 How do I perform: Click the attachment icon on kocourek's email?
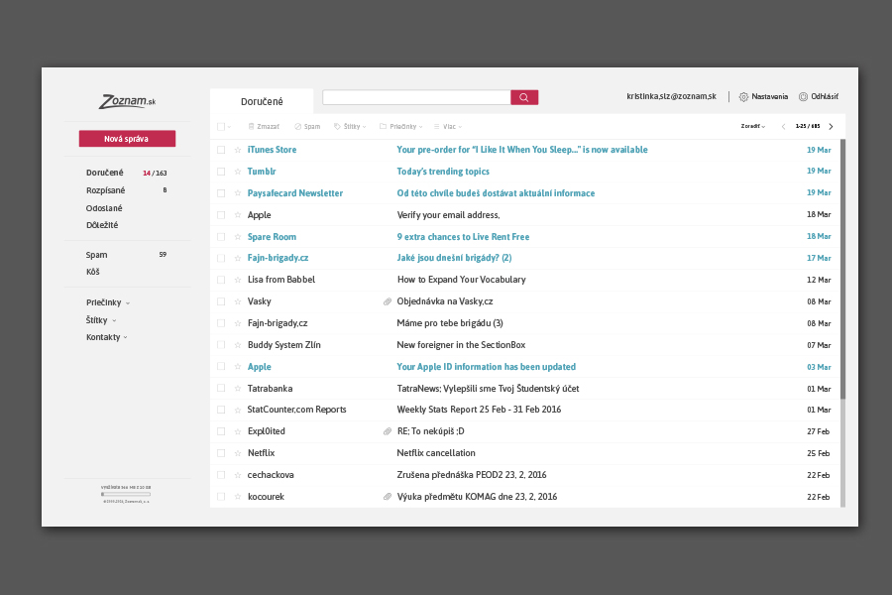click(x=387, y=496)
